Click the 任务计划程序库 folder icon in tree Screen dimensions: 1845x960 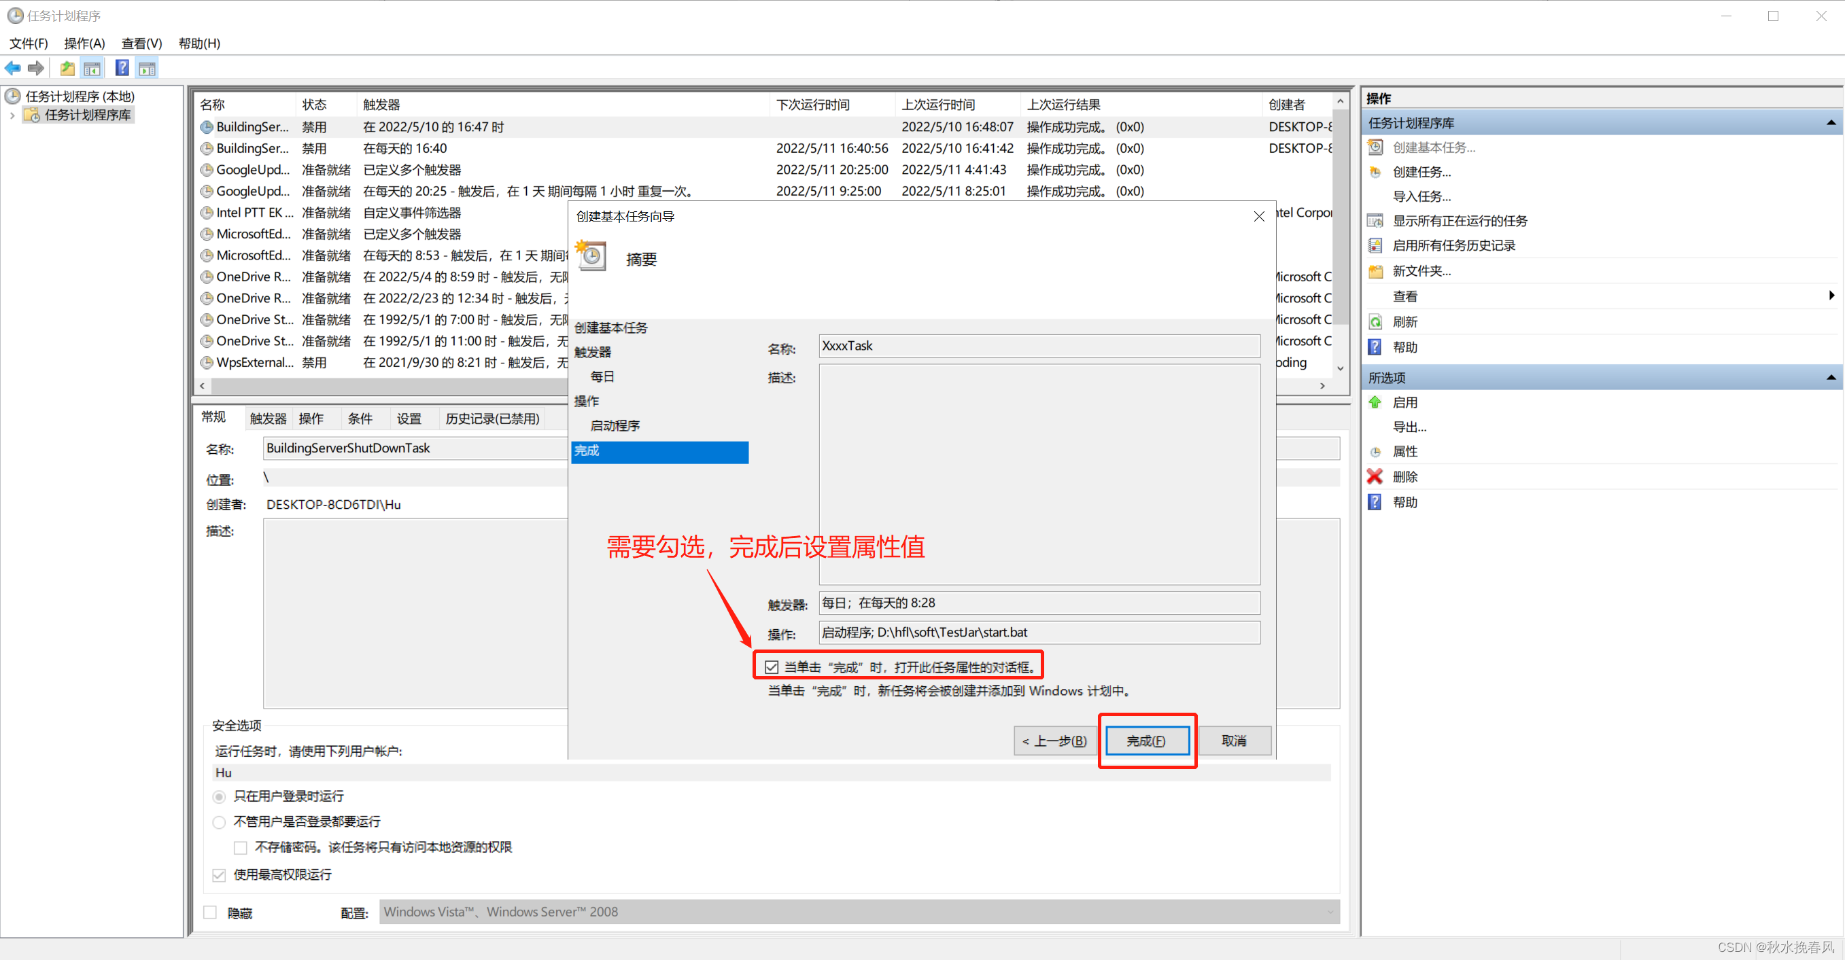(x=32, y=115)
